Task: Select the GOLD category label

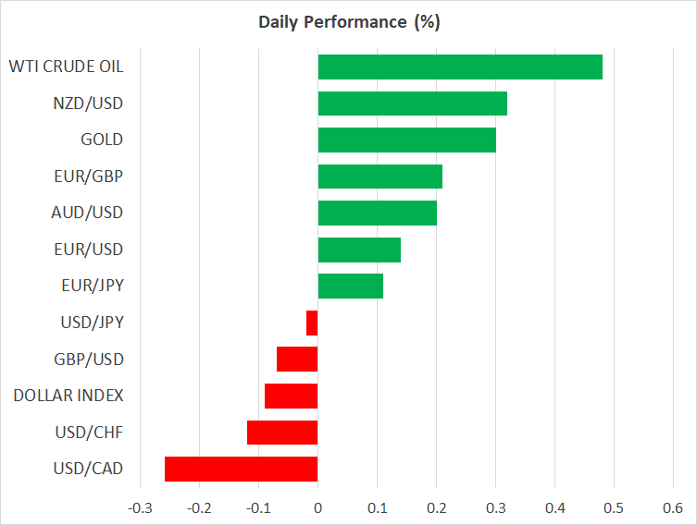Action: pos(102,140)
